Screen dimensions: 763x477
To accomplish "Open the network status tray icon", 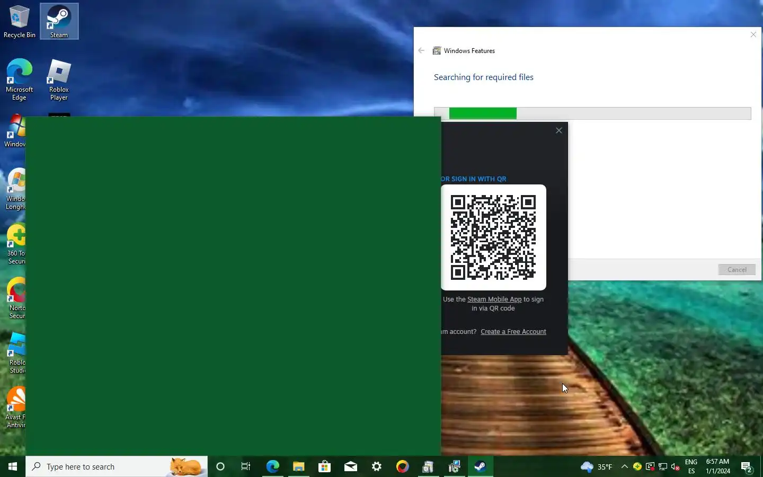I will (x=663, y=466).
